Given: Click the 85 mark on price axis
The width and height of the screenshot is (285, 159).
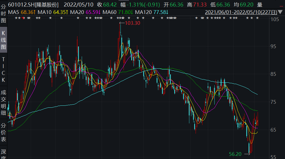Looking at the screenshot, I should 274,74.
